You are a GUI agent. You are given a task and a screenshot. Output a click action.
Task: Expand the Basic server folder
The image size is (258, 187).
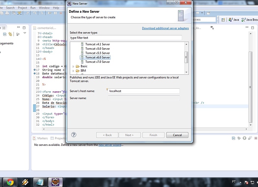coord(73,67)
